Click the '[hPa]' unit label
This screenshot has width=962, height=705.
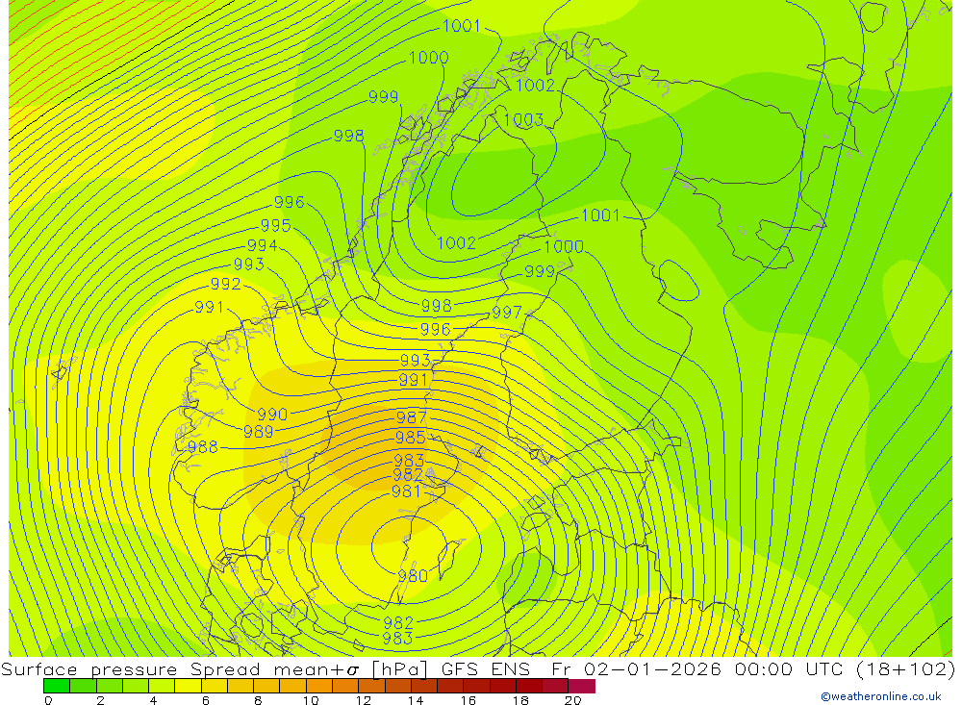(399, 668)
